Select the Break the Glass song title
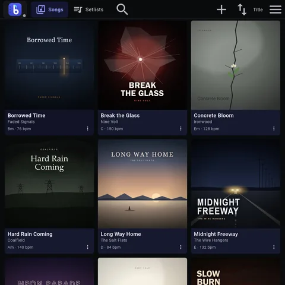The image size is (285, 285). tap(120, 115)
